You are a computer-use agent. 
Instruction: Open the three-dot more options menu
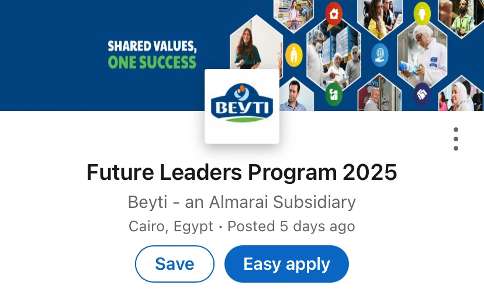tap(455, 139)
